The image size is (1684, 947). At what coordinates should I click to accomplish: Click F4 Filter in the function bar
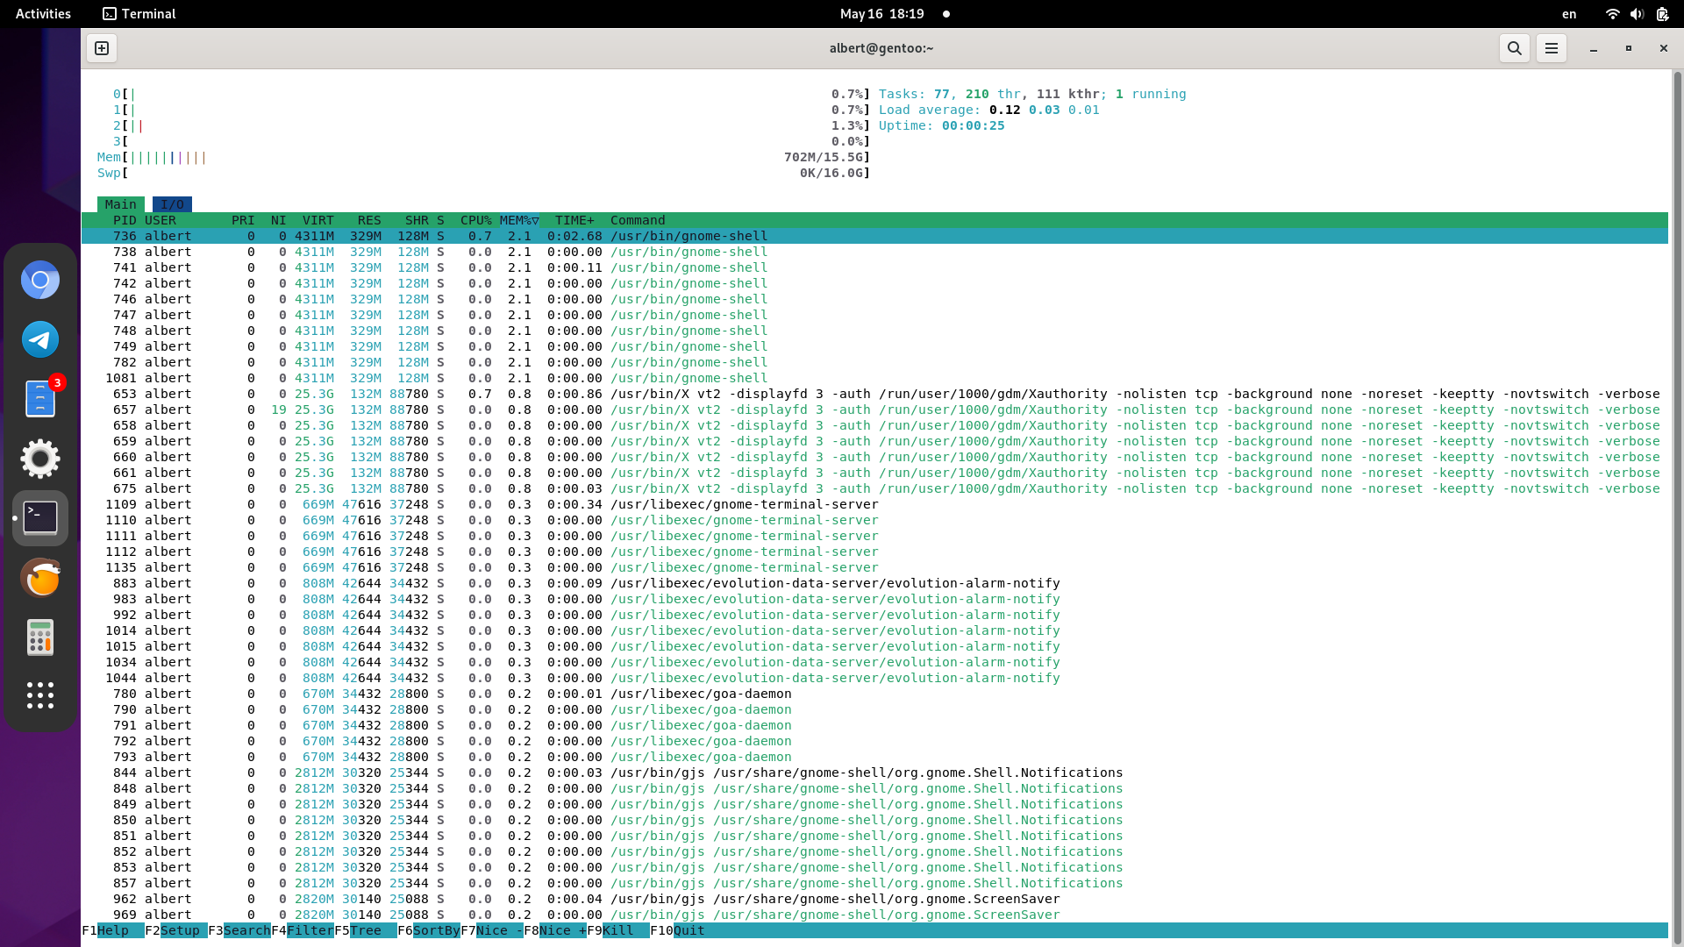[x=303, y=930]
